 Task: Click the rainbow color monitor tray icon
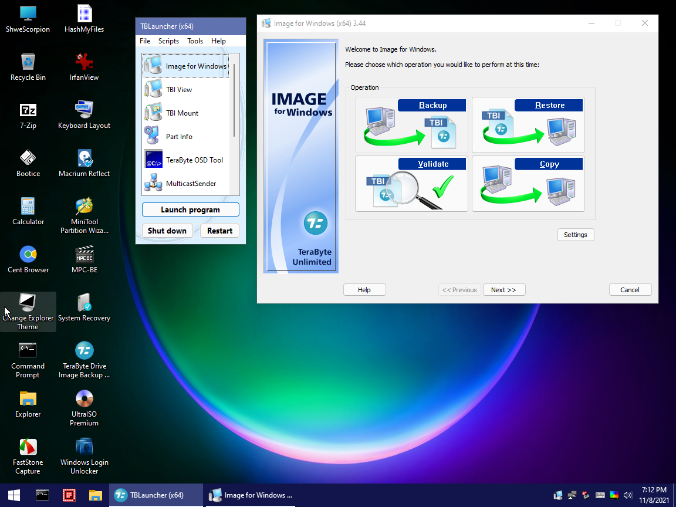pyautogui.click(x=614, y=495)
